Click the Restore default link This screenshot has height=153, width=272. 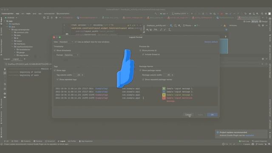pos(211,42)
